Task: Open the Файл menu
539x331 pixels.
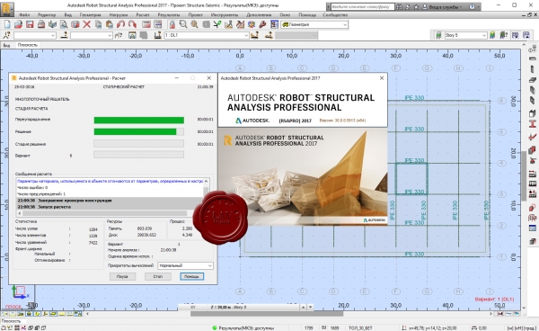Action: (x=24, y=14)
